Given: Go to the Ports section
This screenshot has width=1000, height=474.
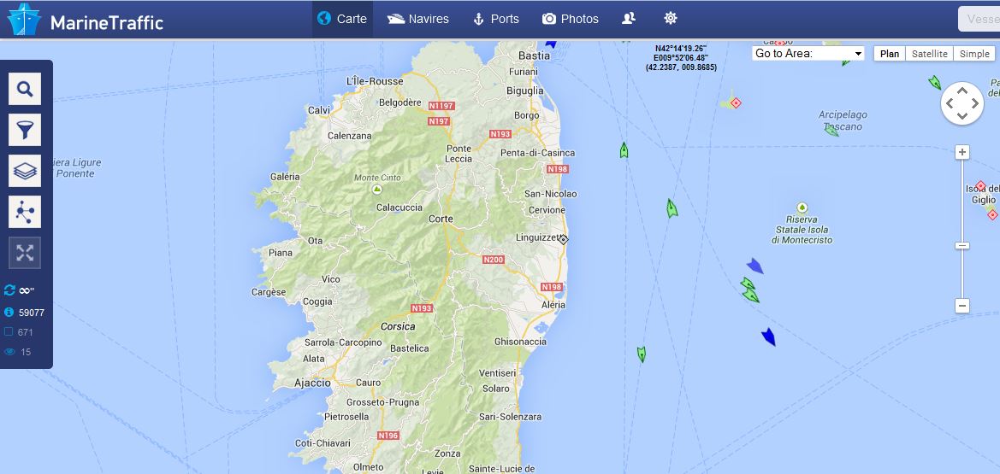Looking at the screenshot, I should tap(495, 19).
